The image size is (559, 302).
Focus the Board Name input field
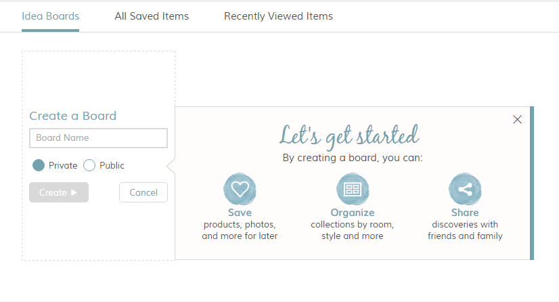(x=98, y=138)
